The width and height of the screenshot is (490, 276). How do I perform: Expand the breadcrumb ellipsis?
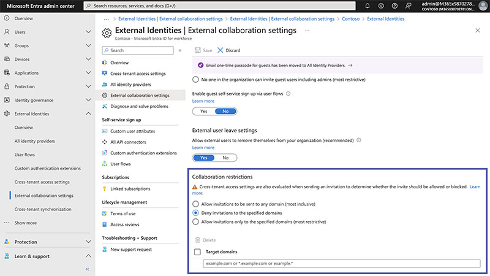(107, 19)
